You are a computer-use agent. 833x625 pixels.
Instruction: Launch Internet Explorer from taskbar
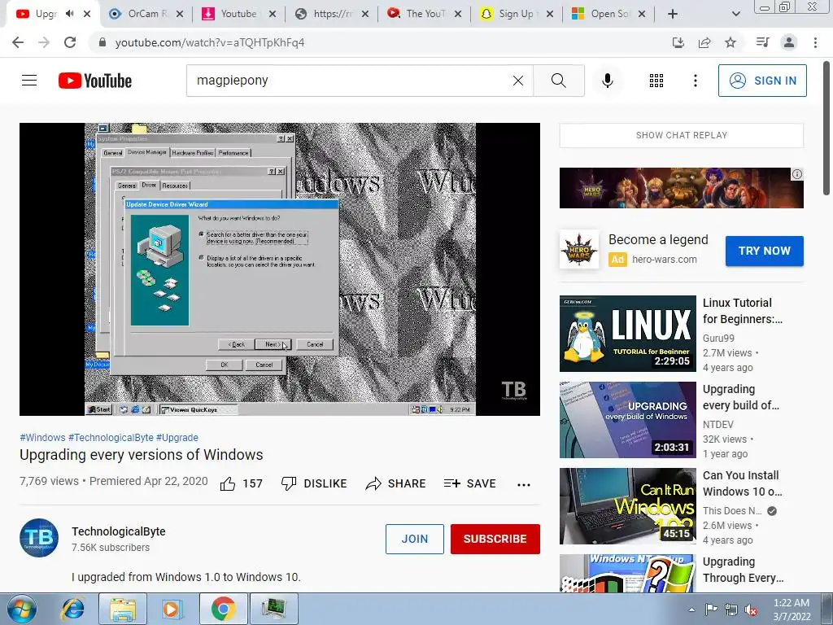72,609
